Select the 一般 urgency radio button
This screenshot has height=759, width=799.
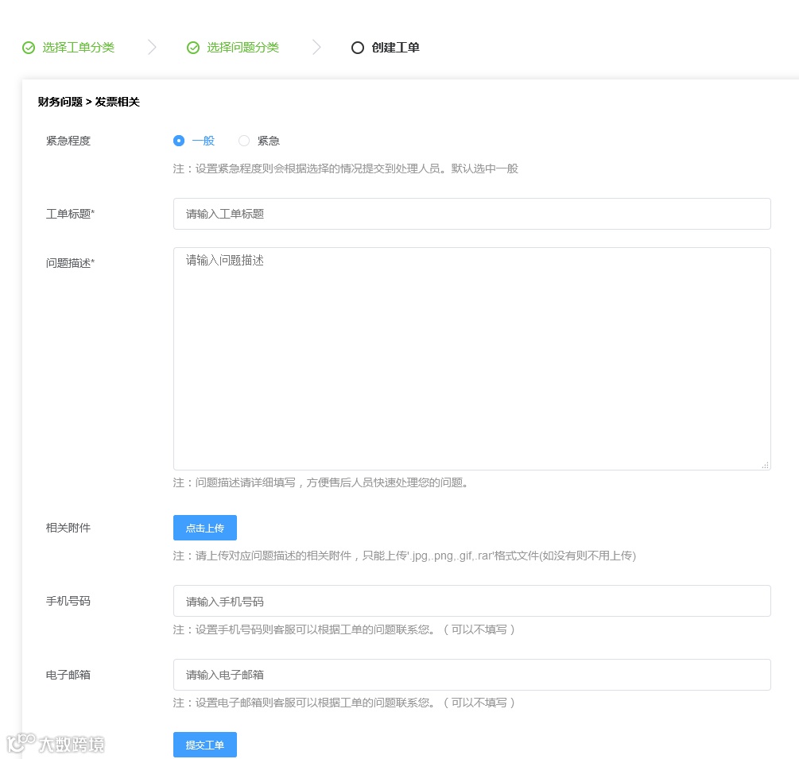coord(179,141)
